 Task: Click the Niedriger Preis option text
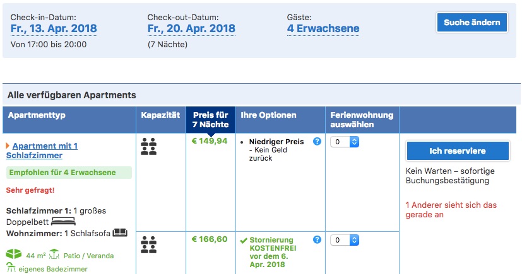276,142
